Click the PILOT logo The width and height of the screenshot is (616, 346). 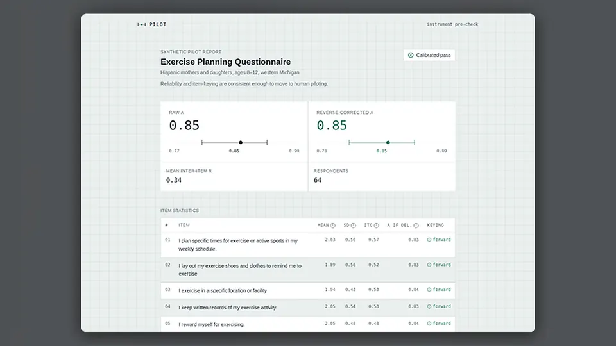(x=151, y=24)
